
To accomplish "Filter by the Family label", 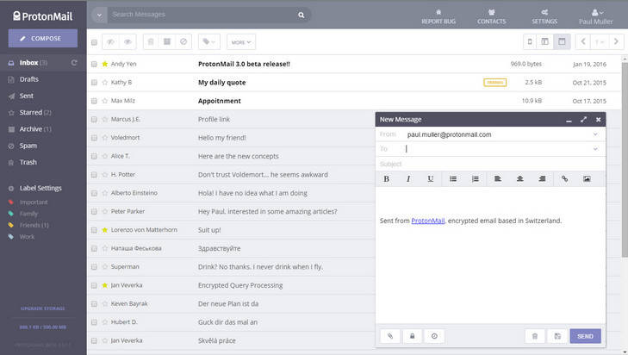I will click(28, 214).
